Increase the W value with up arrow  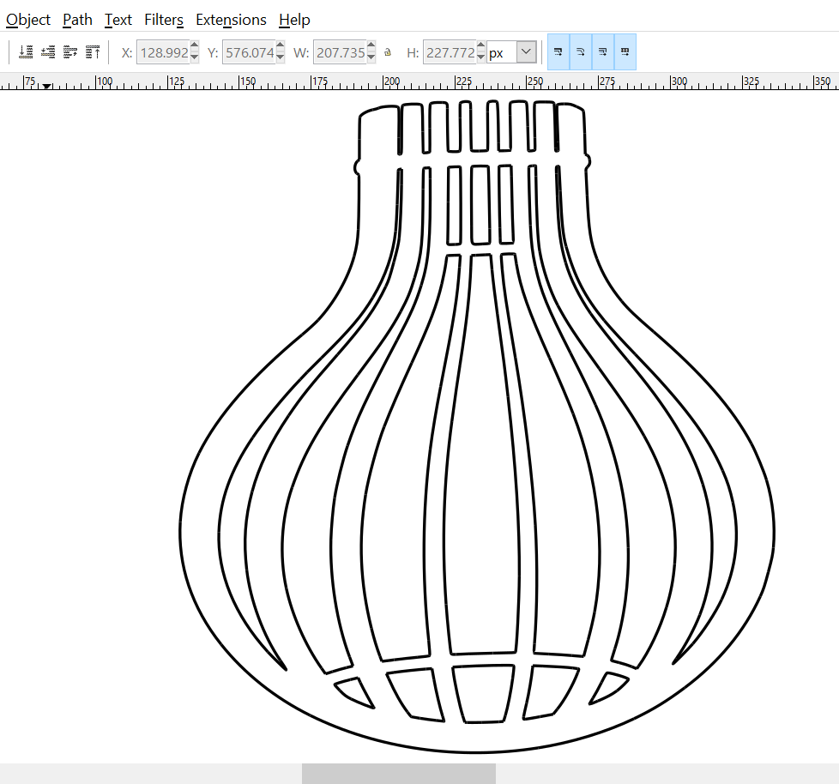pos(371,46)
